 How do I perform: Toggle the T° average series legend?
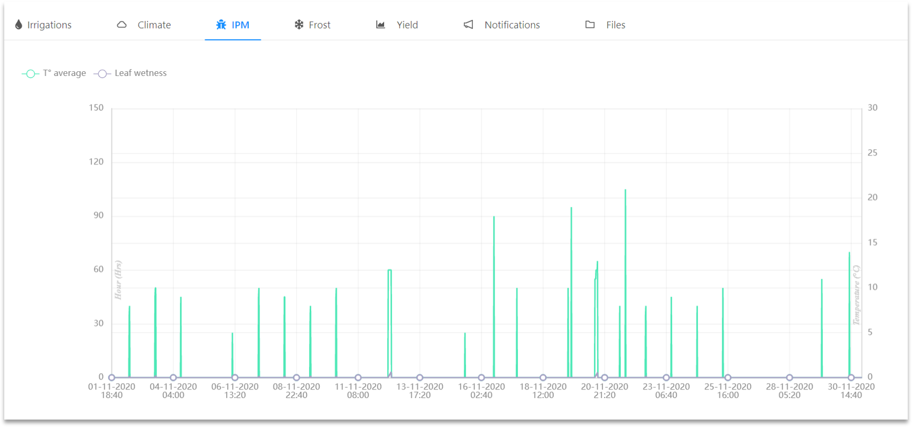pos(54,73)
